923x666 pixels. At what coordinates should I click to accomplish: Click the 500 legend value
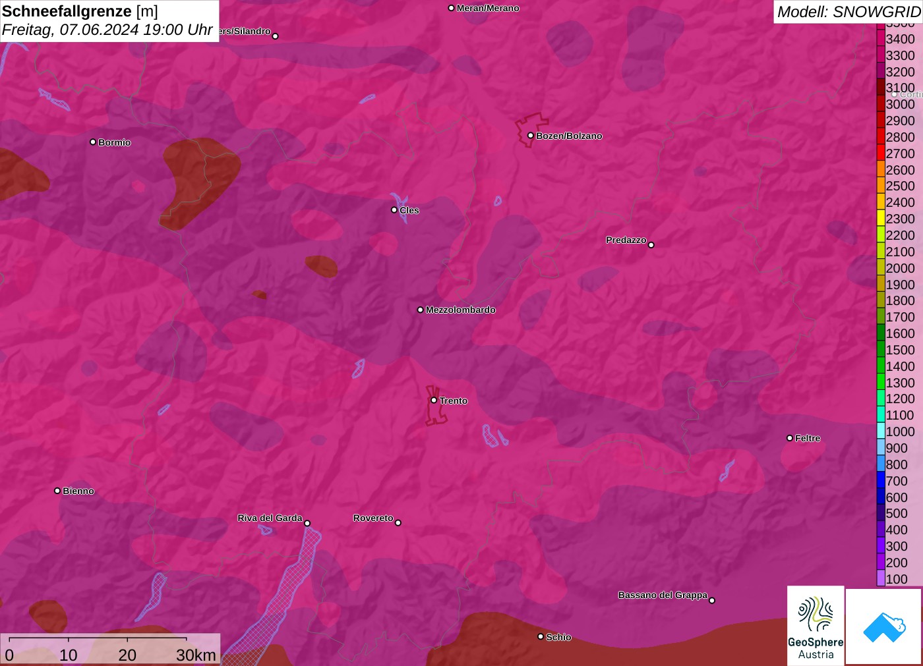[897, 513]
